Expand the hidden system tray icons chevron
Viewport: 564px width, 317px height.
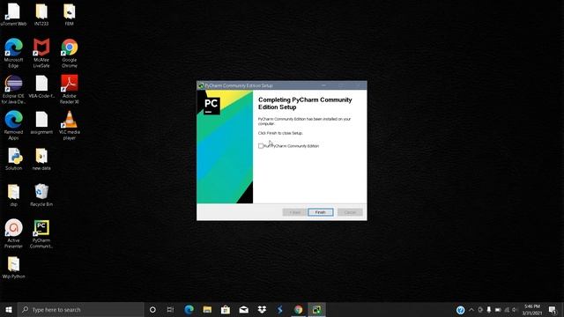pos(471,310)
